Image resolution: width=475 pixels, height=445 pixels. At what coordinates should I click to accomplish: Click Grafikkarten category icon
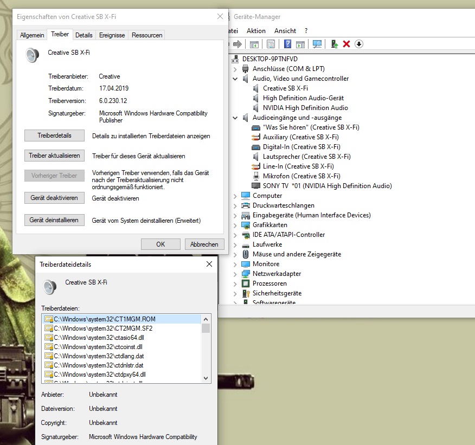pos(246,225)
